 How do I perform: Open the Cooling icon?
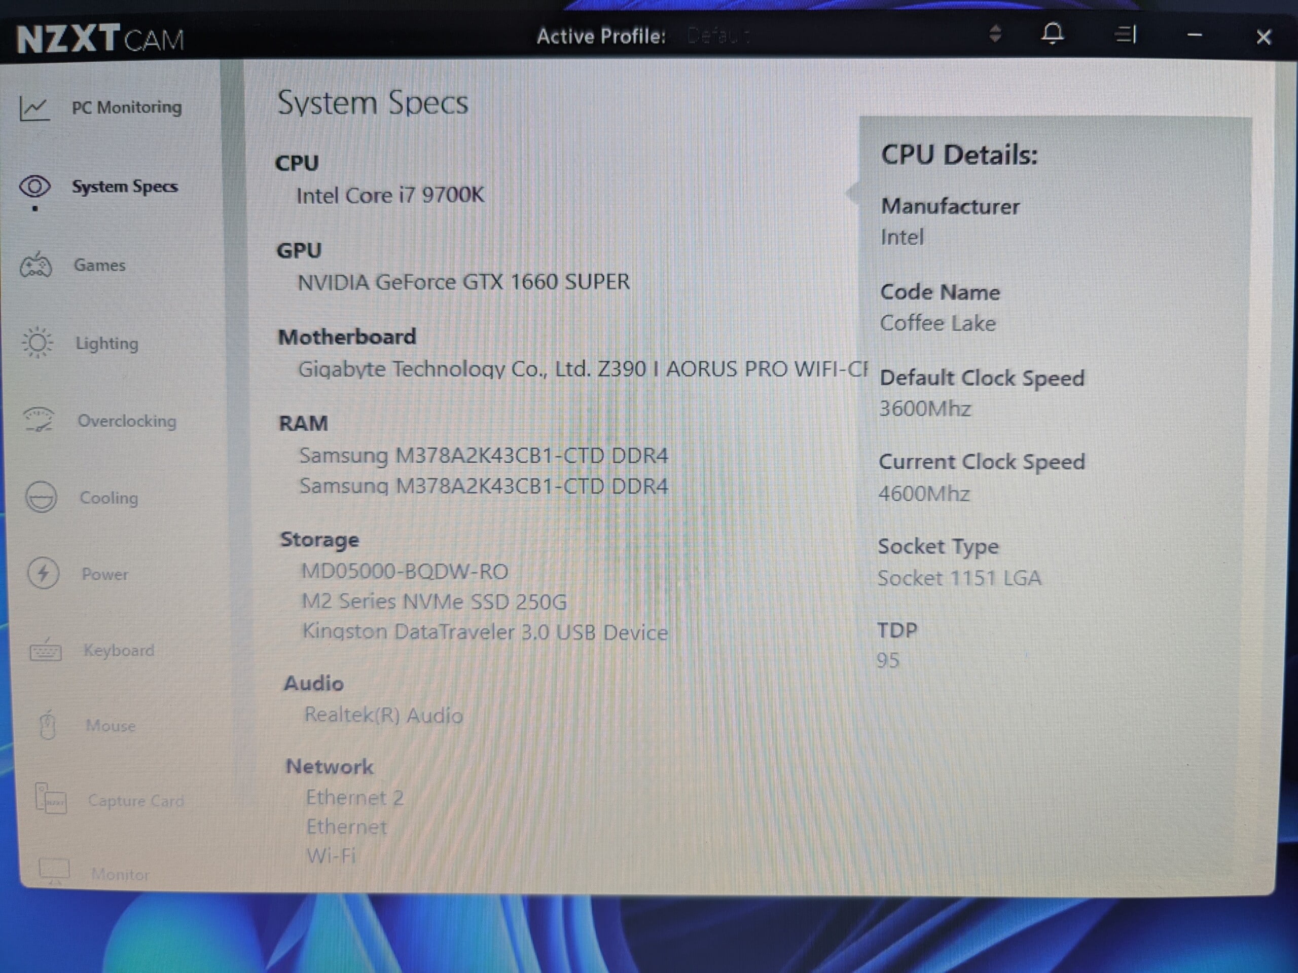coord(41,497)
